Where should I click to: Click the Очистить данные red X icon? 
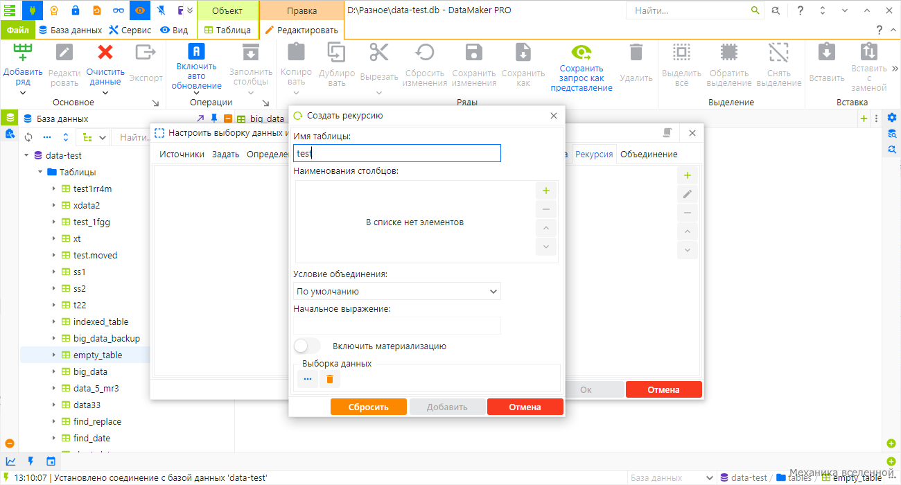105,52
